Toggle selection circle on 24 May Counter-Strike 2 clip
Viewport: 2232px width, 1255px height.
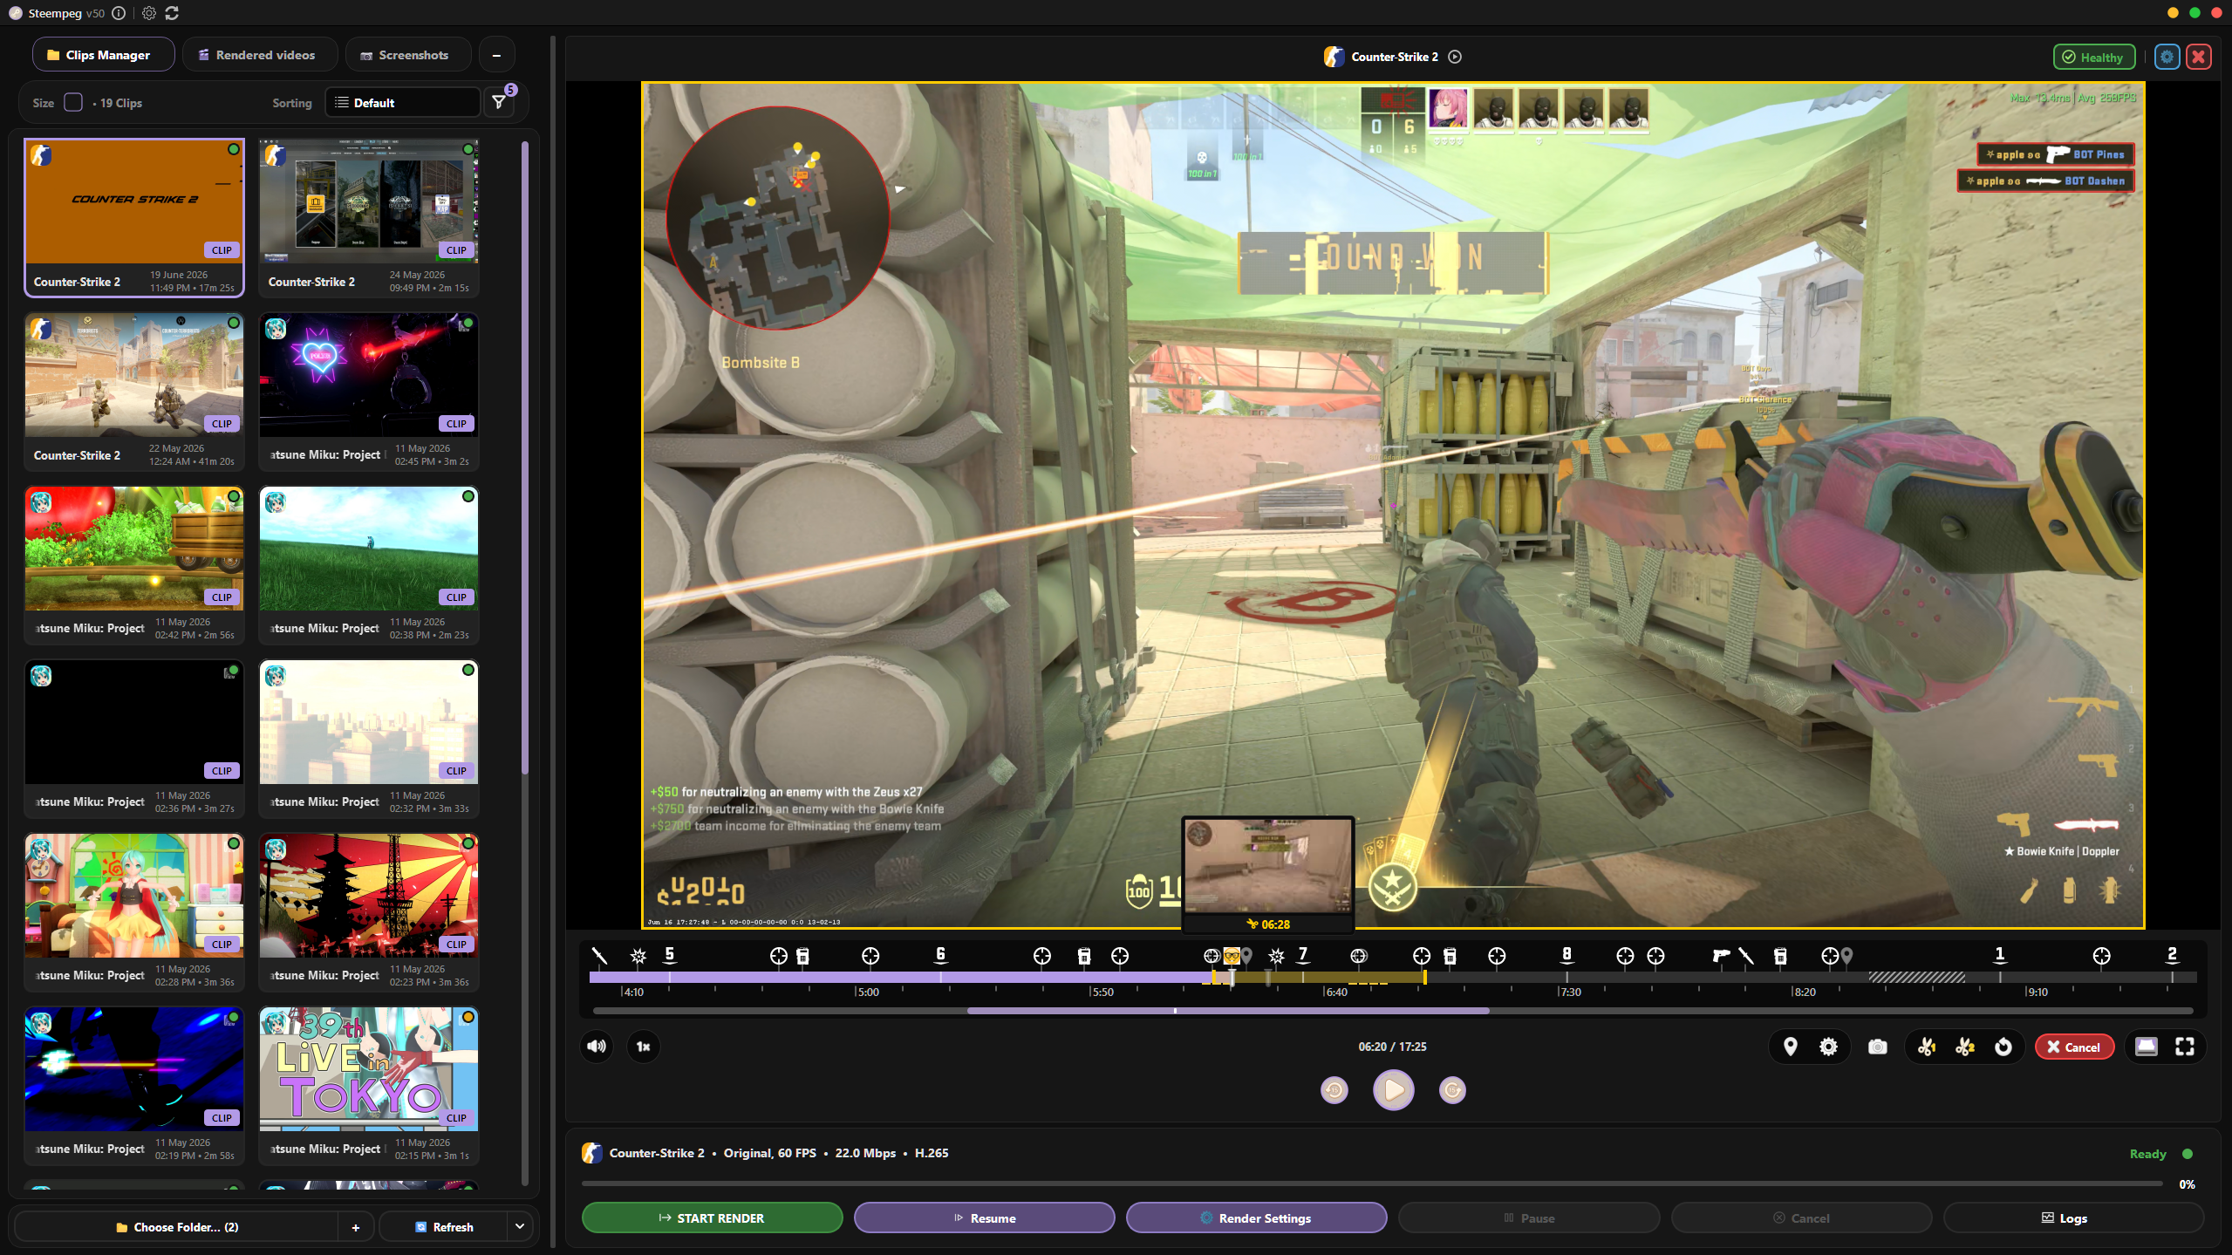[x=468, y=149]
